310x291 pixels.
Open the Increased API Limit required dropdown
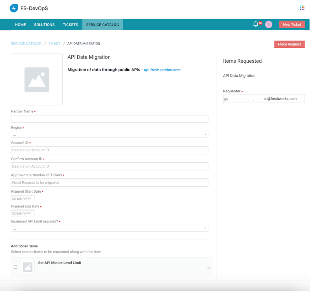pyautogui.click(x=109, y=228)
